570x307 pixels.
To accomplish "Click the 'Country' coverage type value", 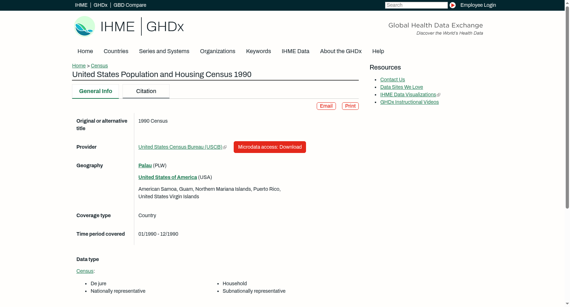I will click(147, 216).
